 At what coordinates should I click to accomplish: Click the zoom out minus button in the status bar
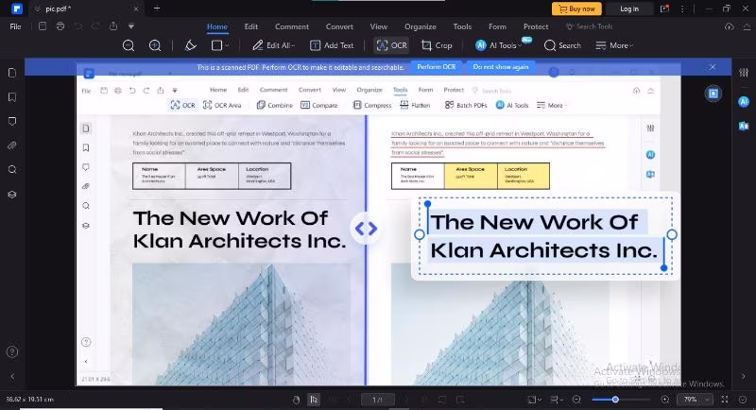[576, 400]
